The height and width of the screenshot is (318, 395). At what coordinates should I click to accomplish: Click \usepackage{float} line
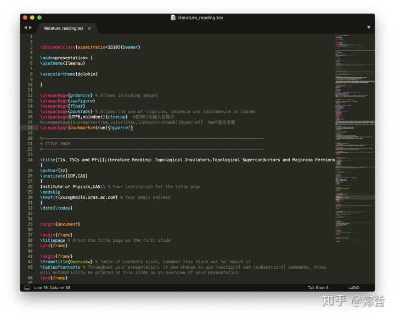pos(63,106)
